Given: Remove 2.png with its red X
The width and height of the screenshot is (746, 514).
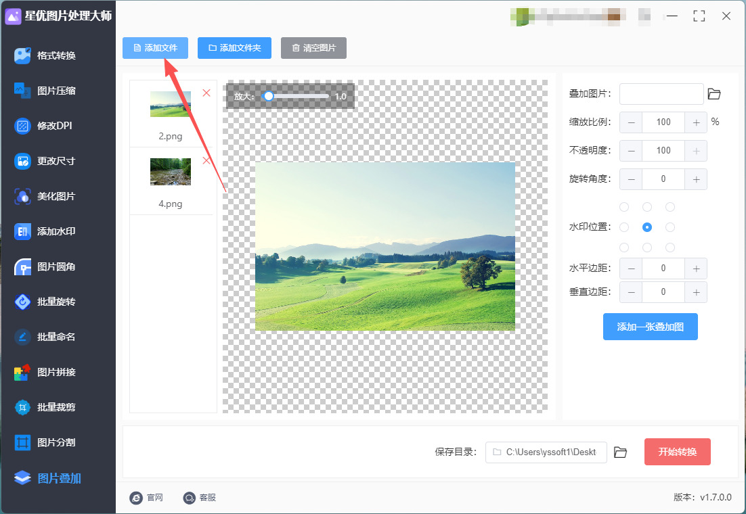Looking at the screenshot, I should click(x=206, y=93).
